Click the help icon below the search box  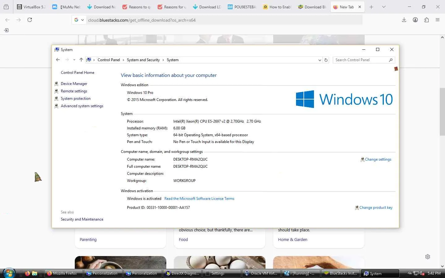pyautogui.click(x=396, y=69)
